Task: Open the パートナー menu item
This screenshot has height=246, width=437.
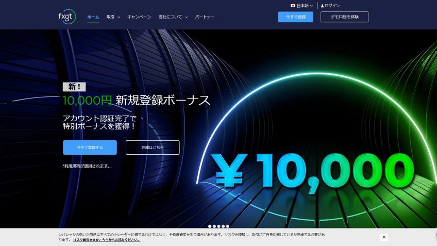Action: point(205,17)
